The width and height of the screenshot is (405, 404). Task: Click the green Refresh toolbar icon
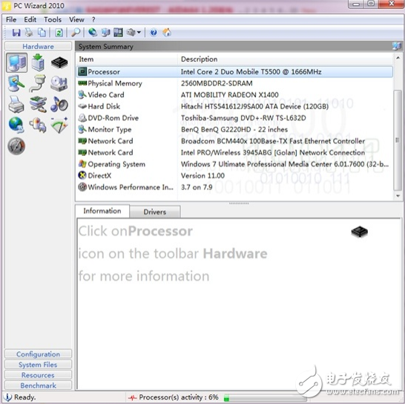click(x=59, y=33)
